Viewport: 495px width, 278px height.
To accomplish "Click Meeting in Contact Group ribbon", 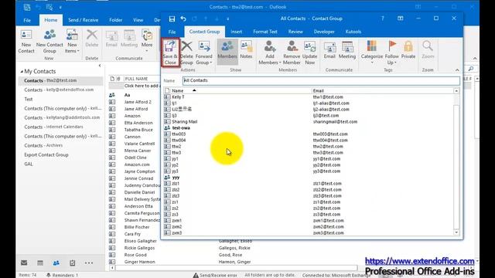I will pos(347,49).
